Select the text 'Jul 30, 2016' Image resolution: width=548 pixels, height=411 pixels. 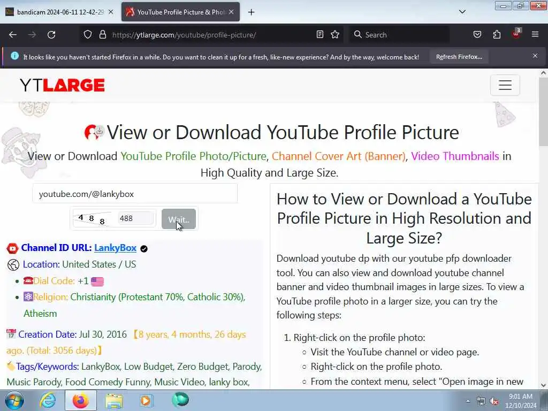point(103,334)
